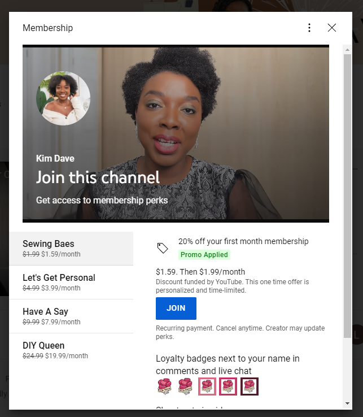Click the scrollbar up arrow
This screenshot has width=363, height=417.
tap(347, 50)
